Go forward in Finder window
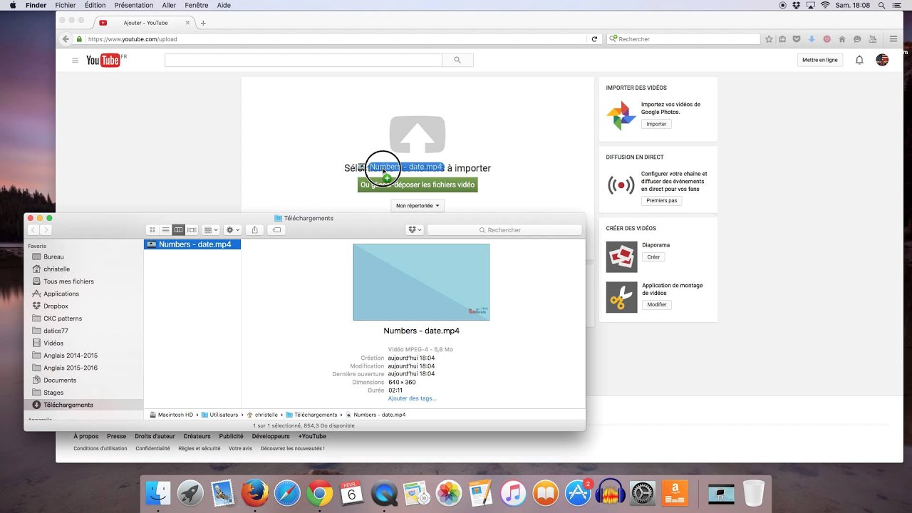Image resolution: width=912 pixels, height=513 pixels. [46, 230]
